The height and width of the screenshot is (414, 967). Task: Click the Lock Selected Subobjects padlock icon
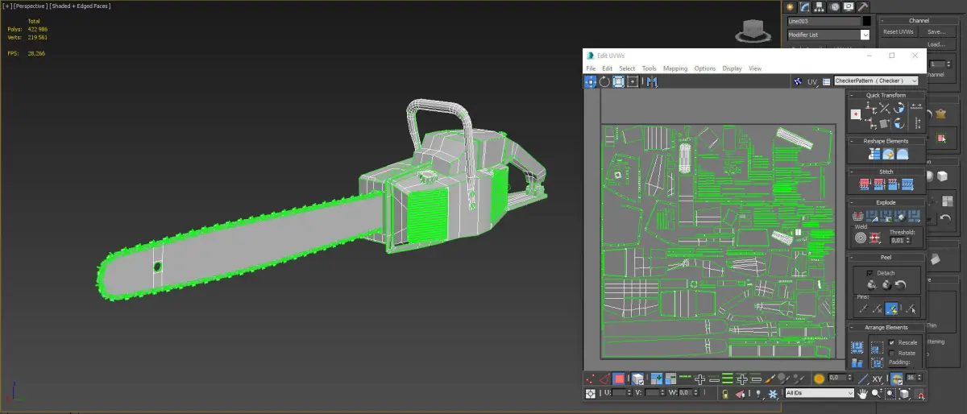[x=725, y=394]
